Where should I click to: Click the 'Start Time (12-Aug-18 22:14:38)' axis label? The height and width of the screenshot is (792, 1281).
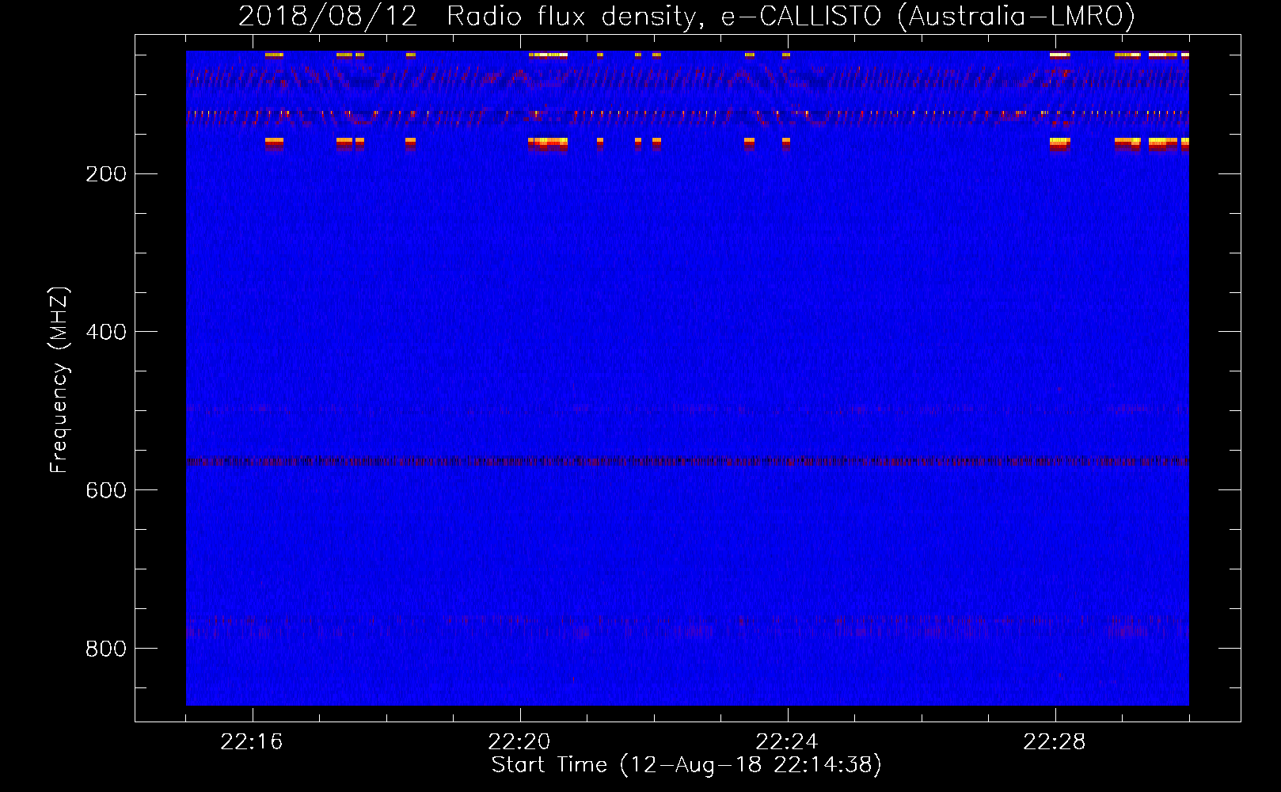[x=687, y=765]
